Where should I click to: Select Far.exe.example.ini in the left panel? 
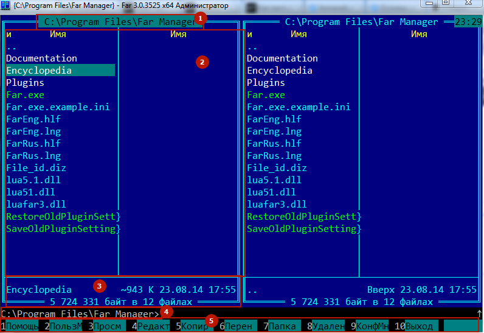click(58, 107)
